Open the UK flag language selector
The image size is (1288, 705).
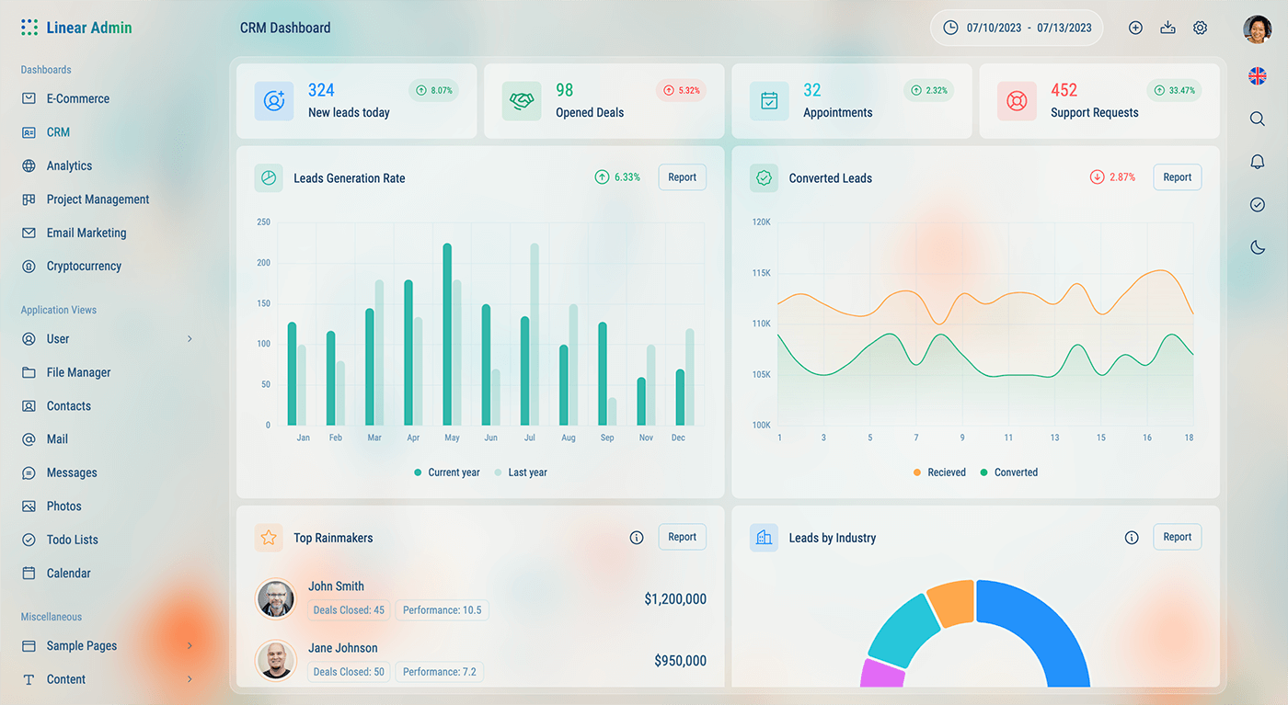click(1258, 76)
